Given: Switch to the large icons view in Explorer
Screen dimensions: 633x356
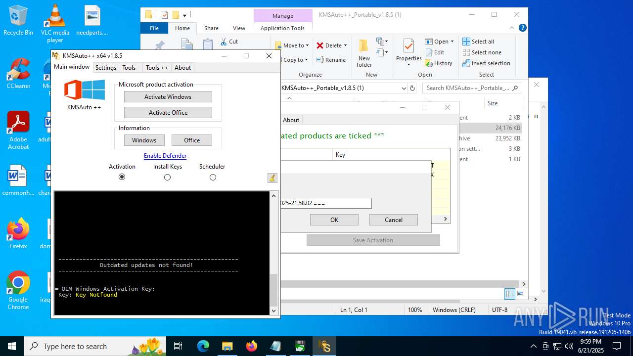Looking at the screenshot, I should [x=520, y=294].
